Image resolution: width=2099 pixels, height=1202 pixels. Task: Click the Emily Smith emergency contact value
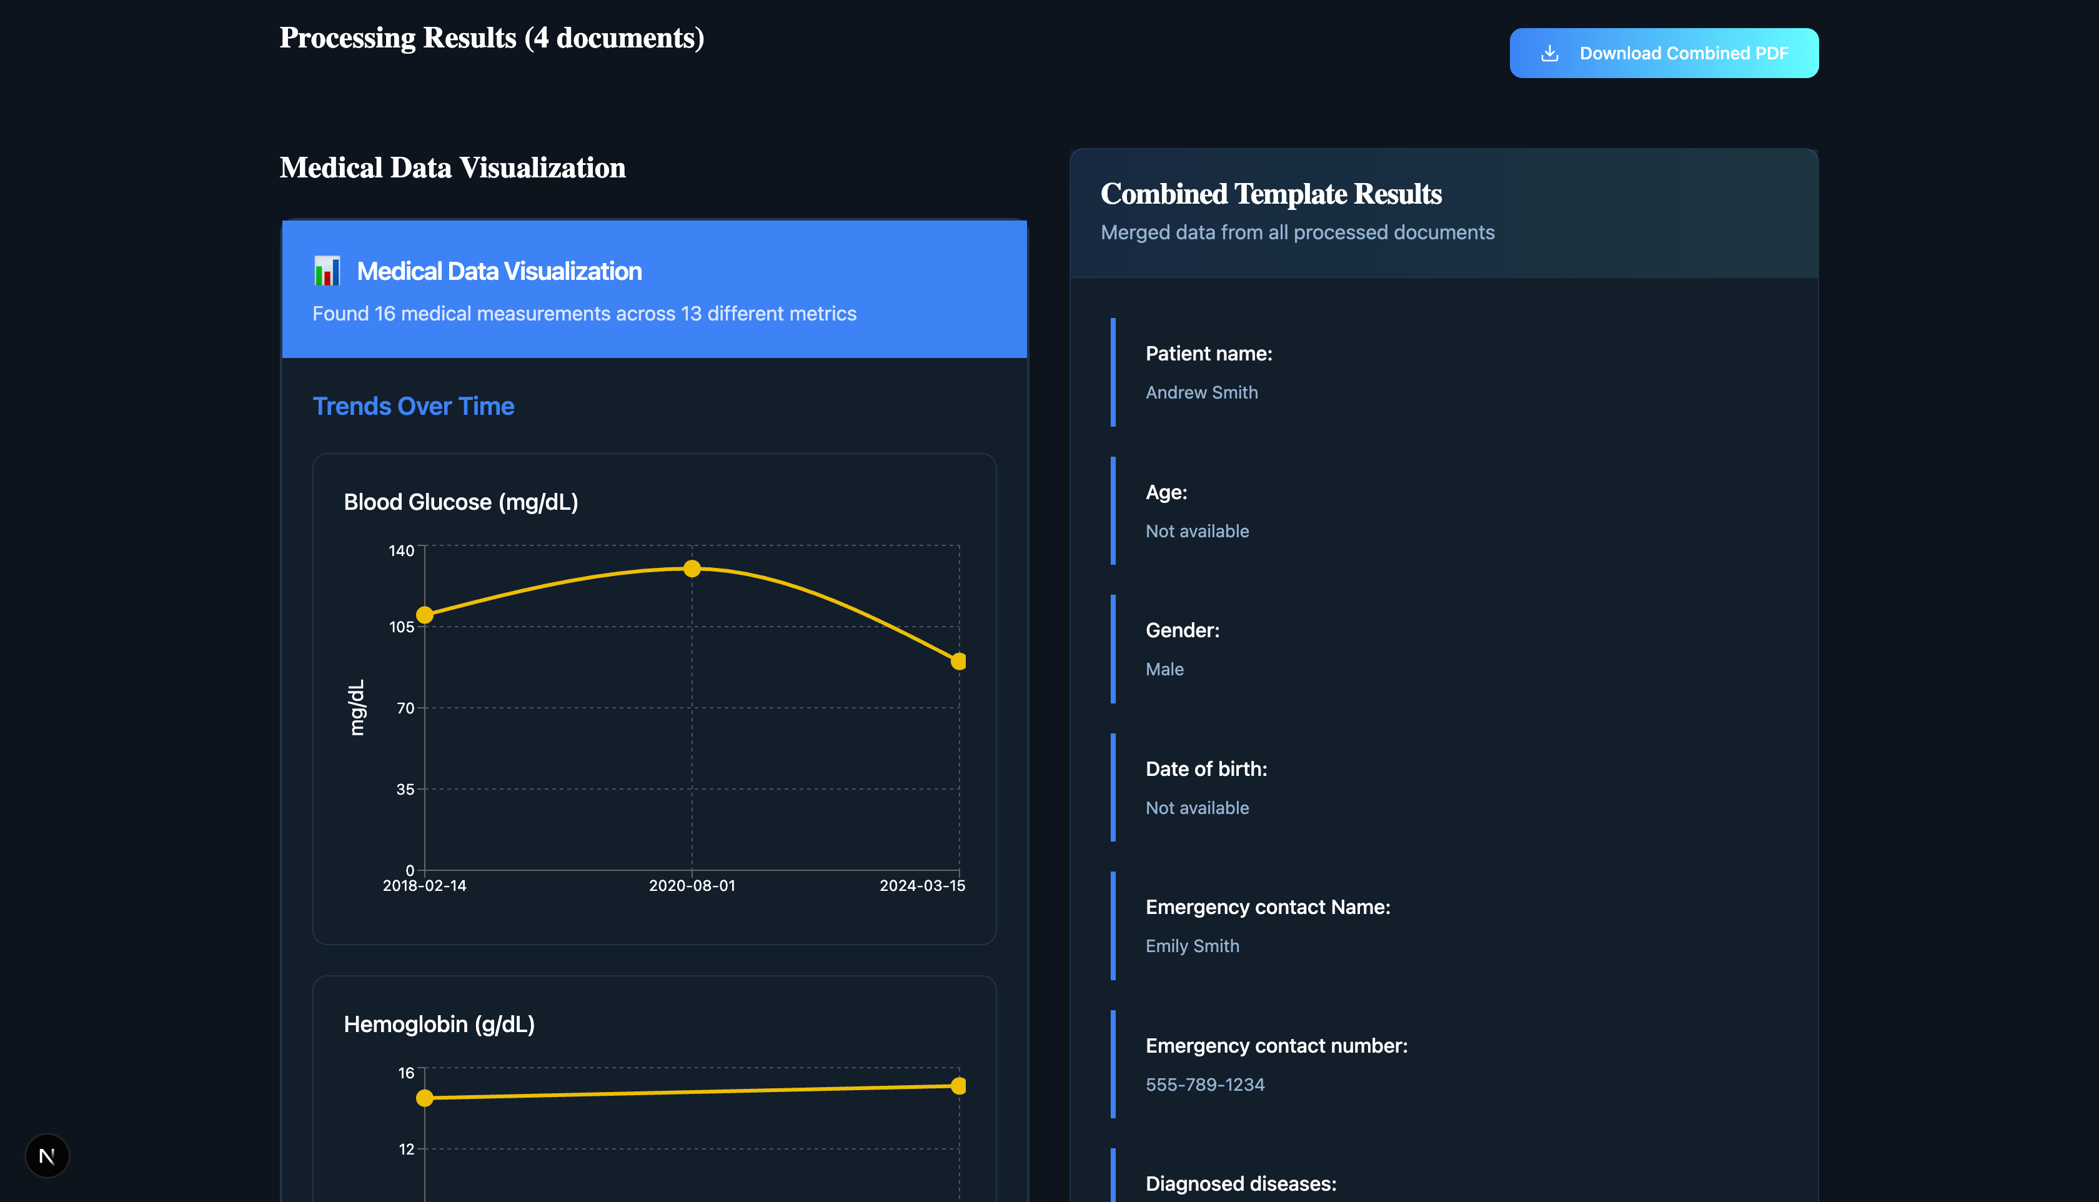[1192, 945]
